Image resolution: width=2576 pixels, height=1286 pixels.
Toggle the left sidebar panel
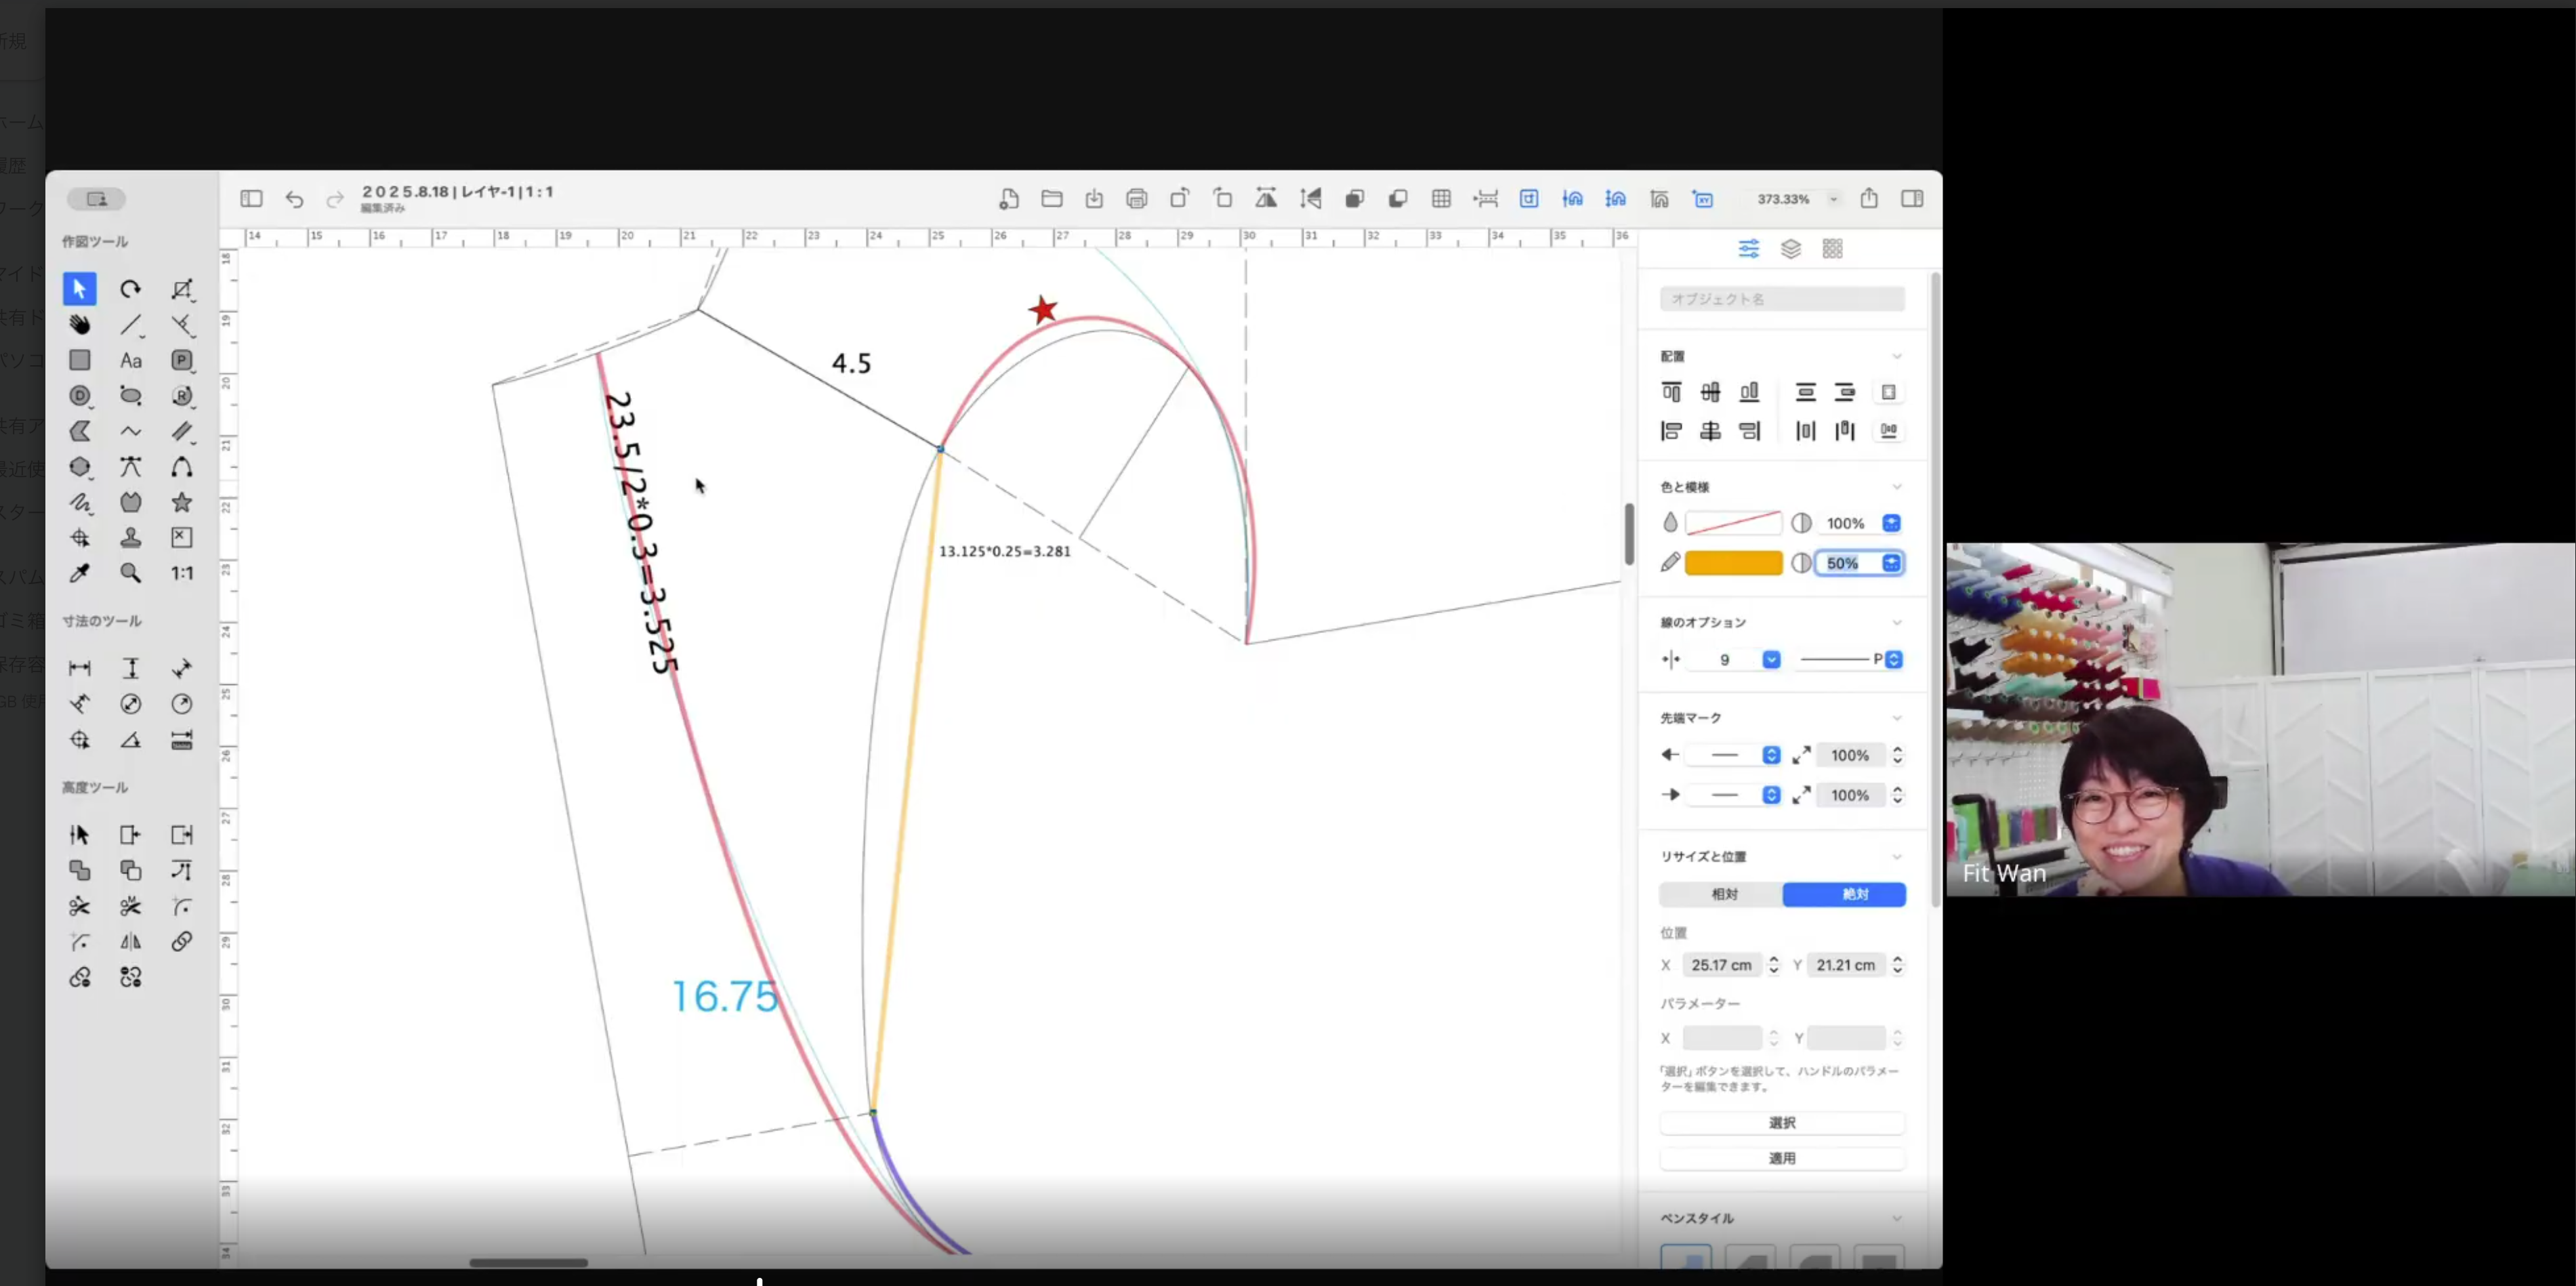click(251, 199)
